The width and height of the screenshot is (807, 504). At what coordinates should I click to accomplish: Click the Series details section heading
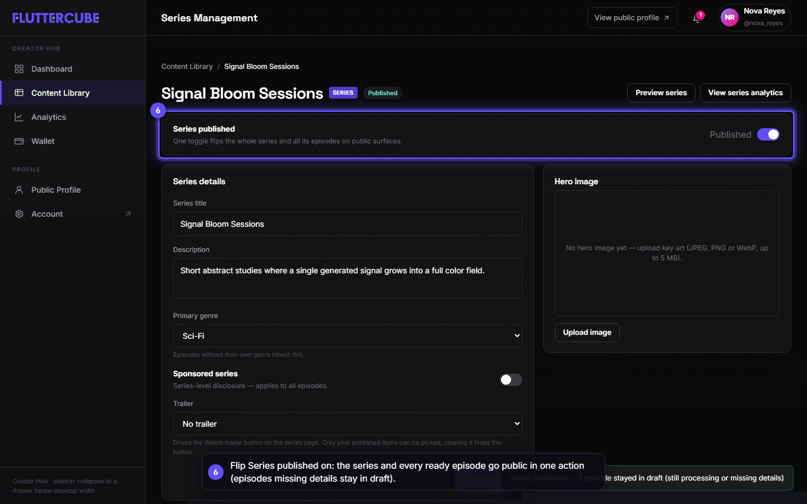[x=199, y=181]
